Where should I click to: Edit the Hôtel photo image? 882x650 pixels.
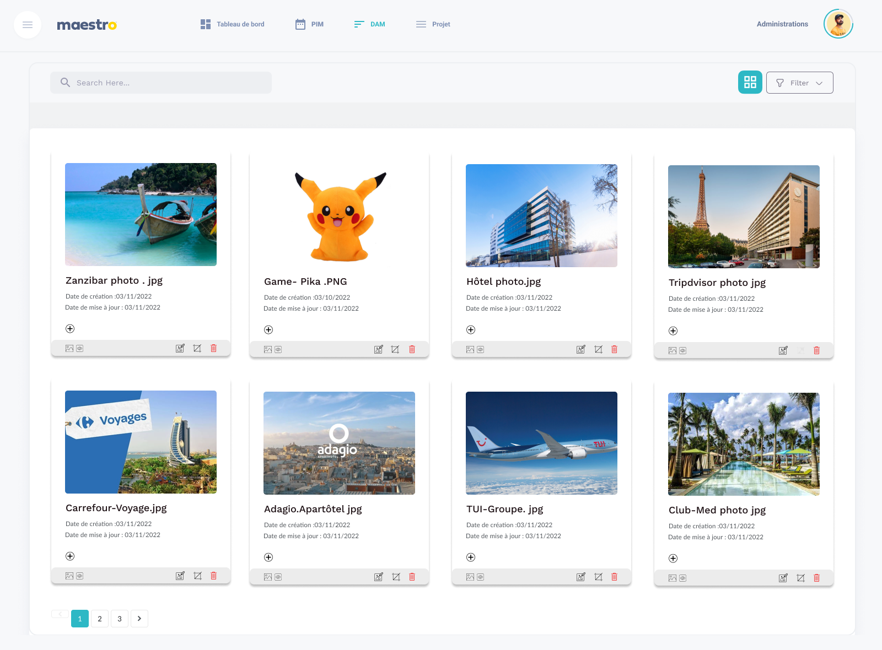click(x=581, y=349)
